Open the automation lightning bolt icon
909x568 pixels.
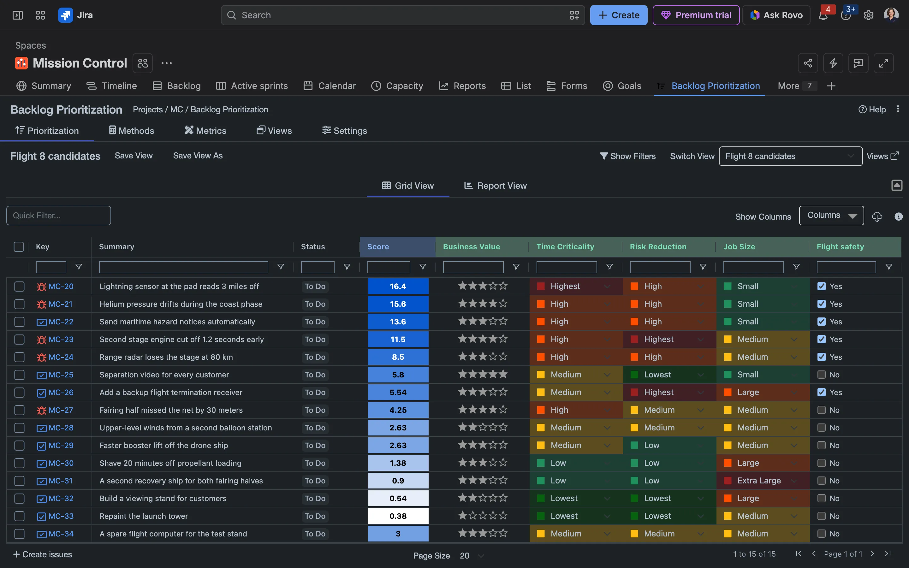pyautogui.click(x=833, y=63)
